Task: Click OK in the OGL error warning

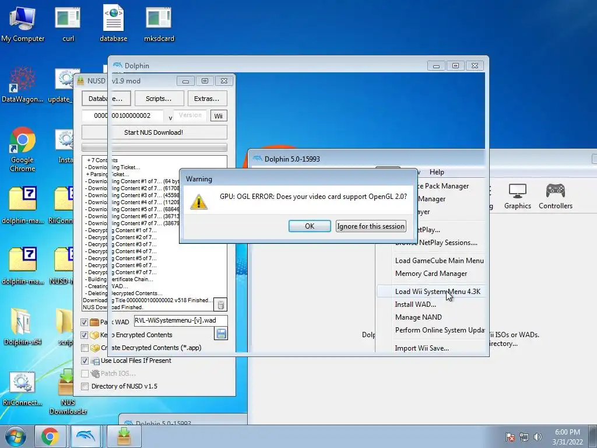Action: pyautogui.click(x=309, y=226)
